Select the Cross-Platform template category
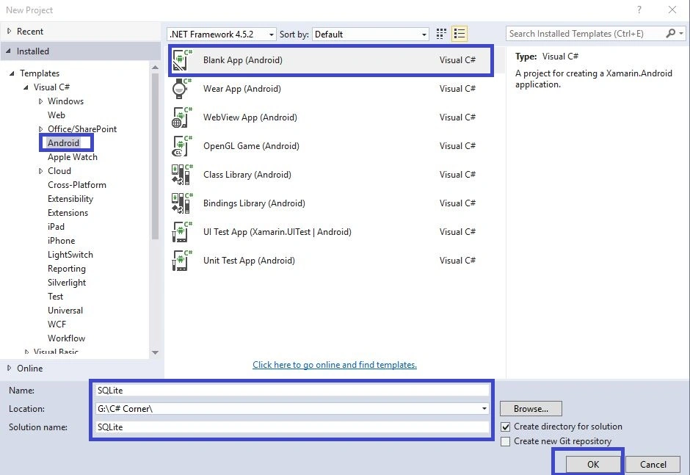This screenshot has width=690, height=475. click(77, 185)
